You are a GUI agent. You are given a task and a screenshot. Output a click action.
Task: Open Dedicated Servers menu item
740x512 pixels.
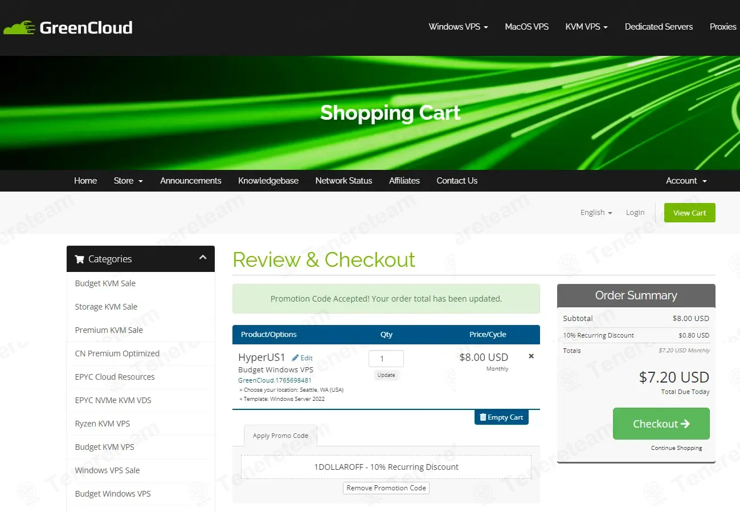click(x=659, y=27)
